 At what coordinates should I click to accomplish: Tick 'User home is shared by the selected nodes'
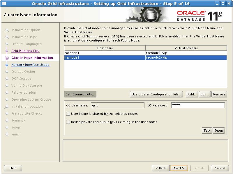(68, 114)
